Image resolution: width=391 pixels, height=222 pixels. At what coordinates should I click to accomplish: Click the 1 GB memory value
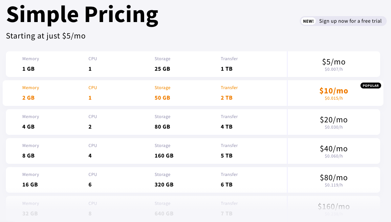point(28,69)
